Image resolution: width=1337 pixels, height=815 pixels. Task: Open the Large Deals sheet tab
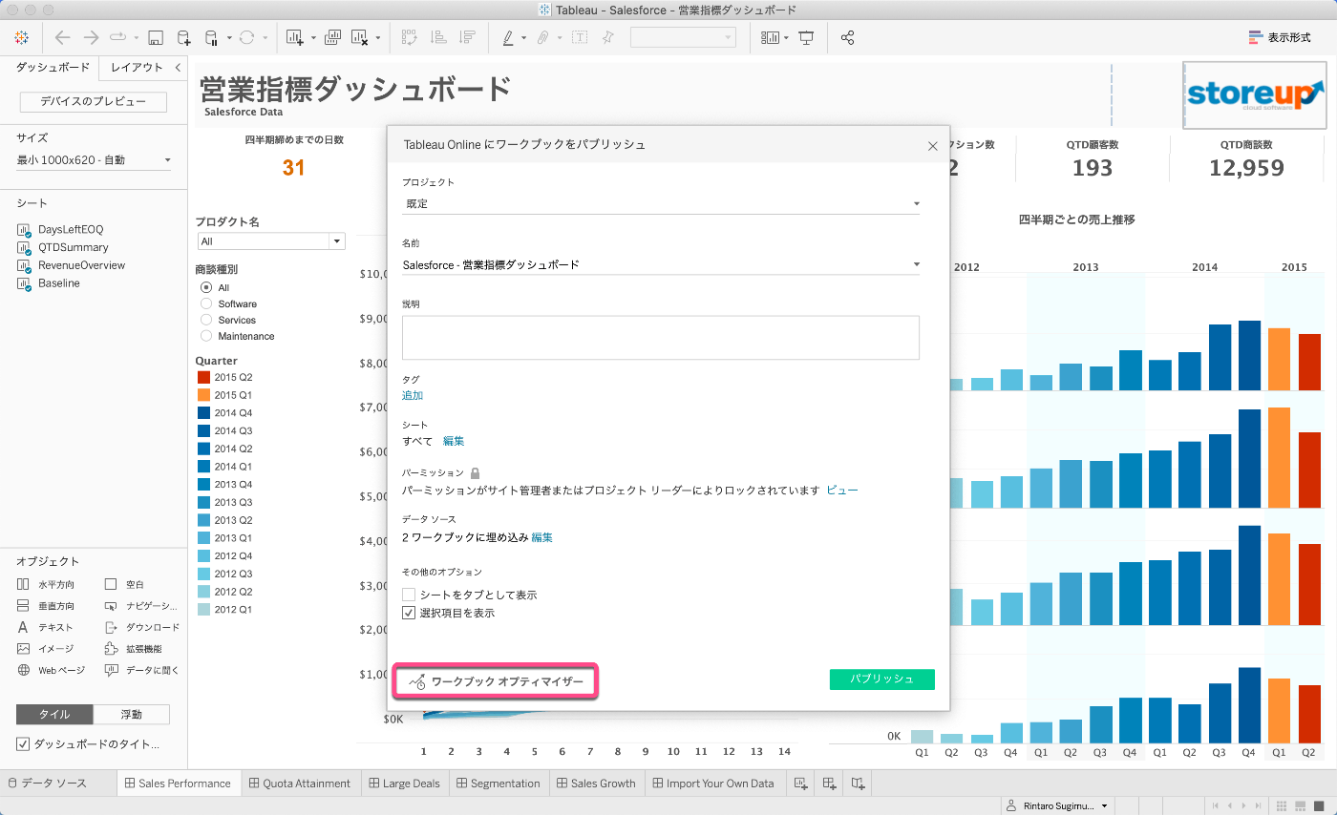(404, 784)
